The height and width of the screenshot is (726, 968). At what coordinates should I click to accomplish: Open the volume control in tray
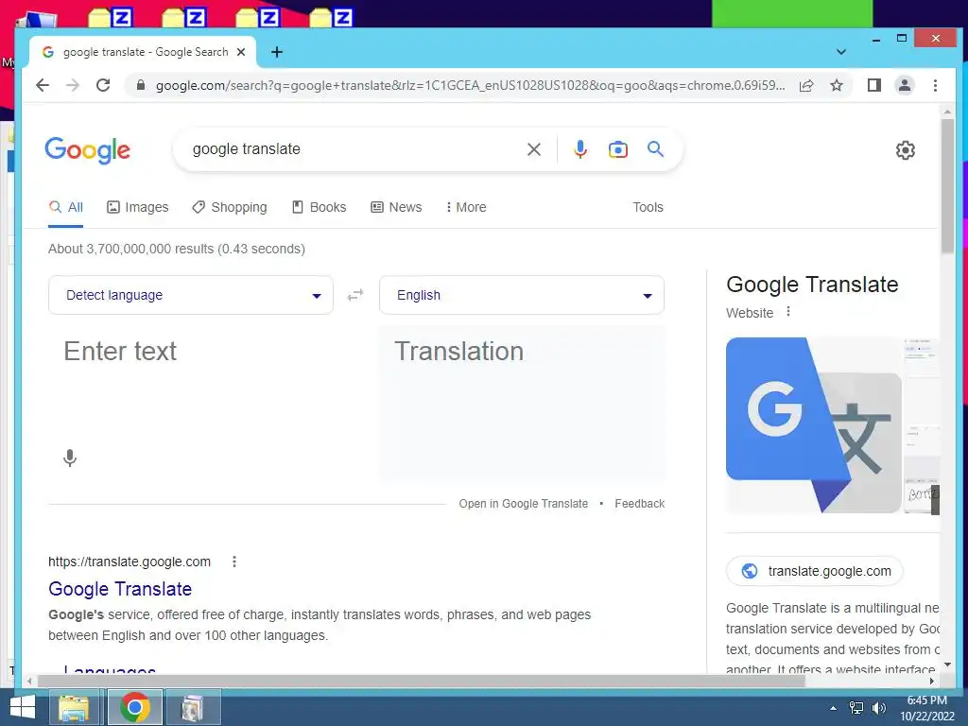tap(878, 708)
